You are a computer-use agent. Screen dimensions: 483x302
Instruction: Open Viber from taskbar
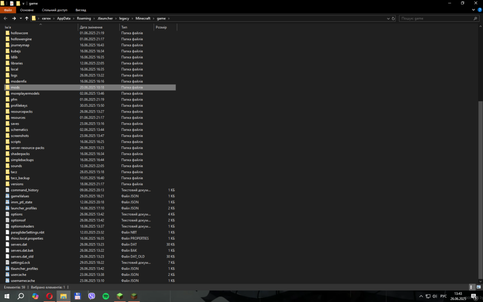point(91,297)
